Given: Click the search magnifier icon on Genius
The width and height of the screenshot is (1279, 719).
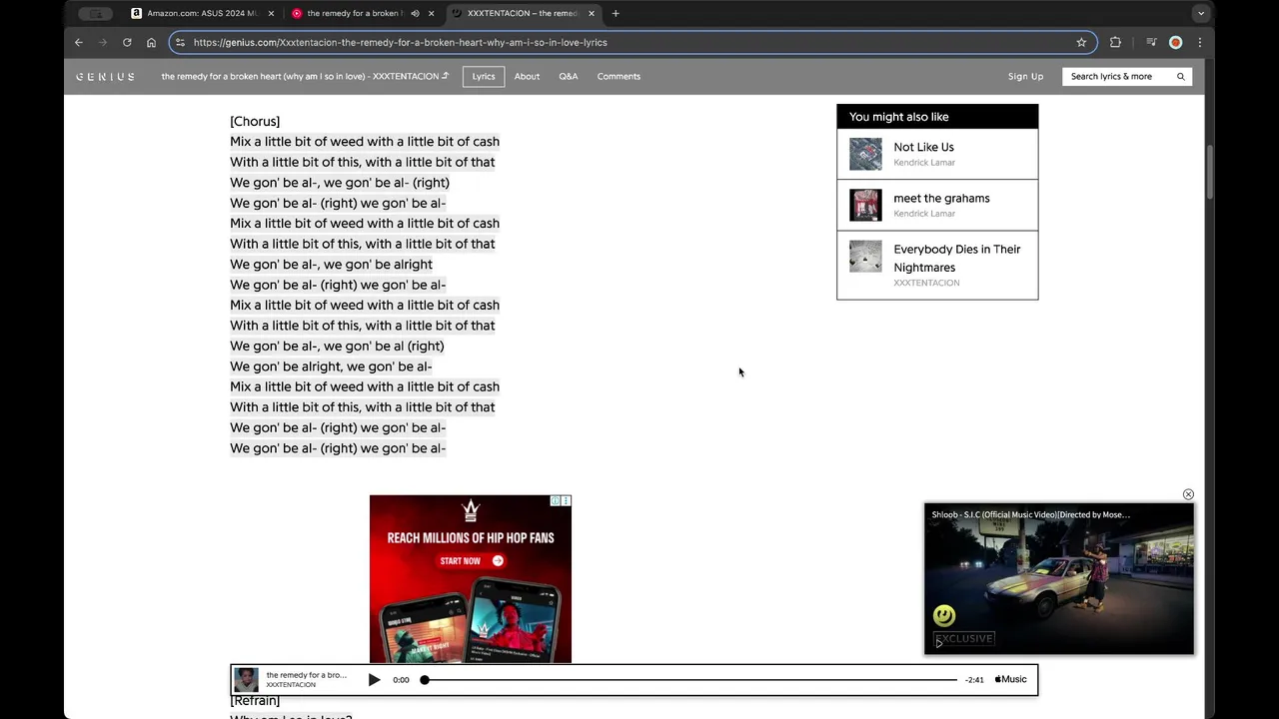Looking at the screenshot, I should [1180, 76].
